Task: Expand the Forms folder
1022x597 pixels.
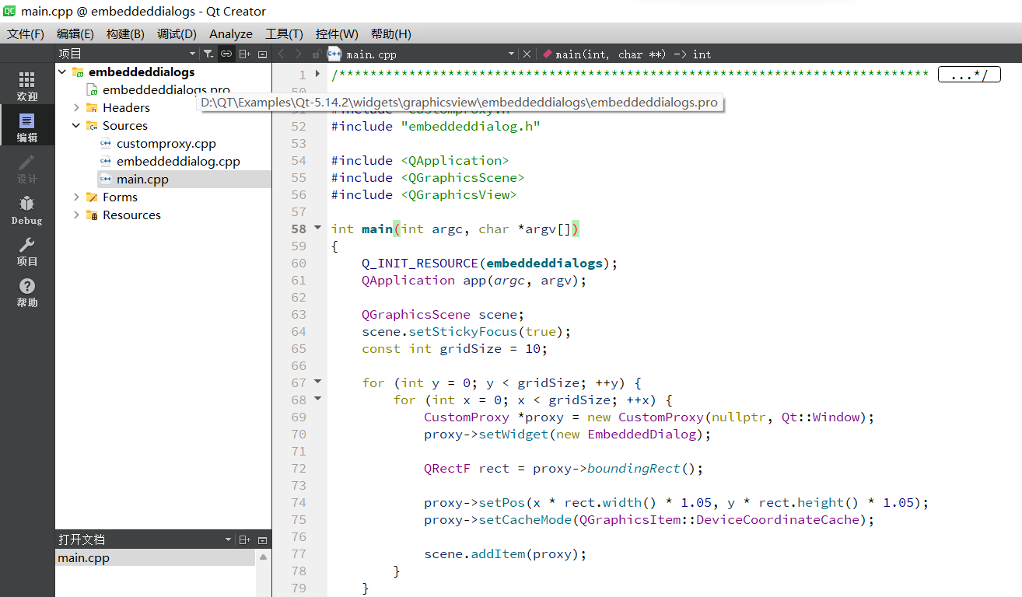Action: 76,197
